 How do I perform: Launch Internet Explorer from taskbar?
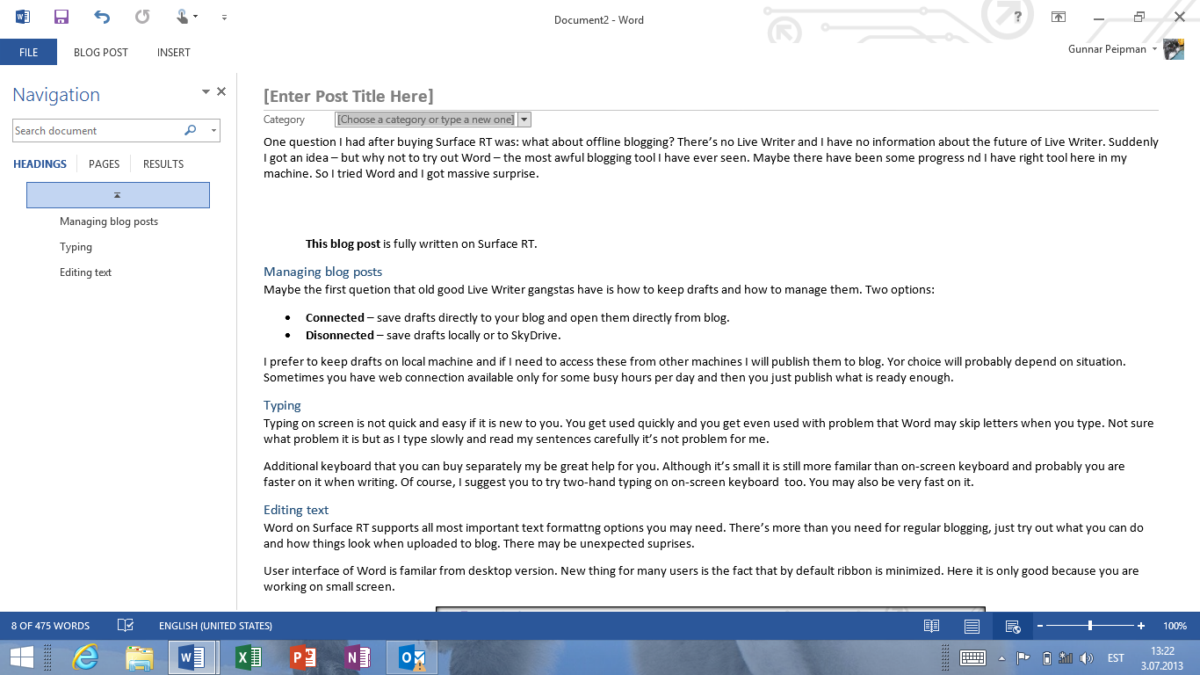tap(85, 657)
